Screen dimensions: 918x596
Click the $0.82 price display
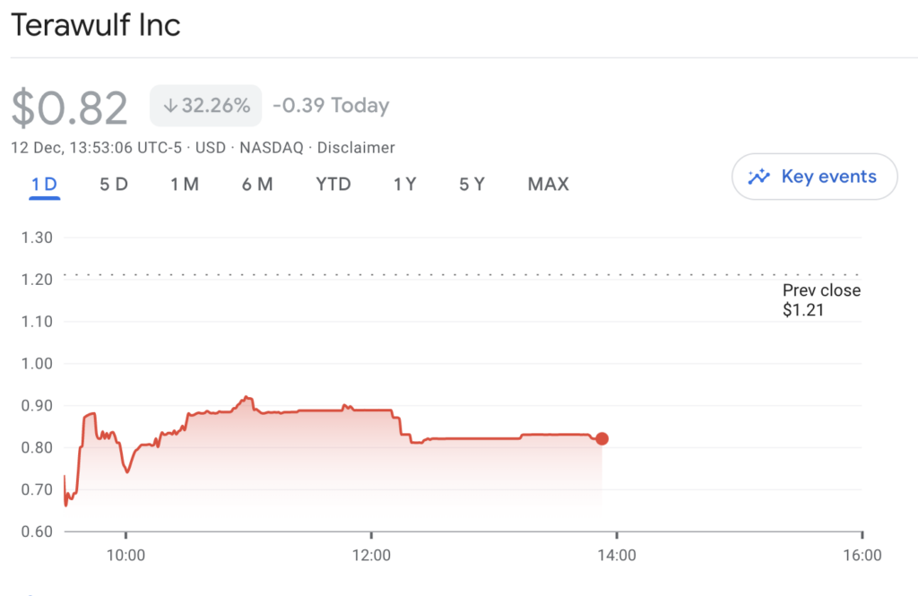(70, 108)
